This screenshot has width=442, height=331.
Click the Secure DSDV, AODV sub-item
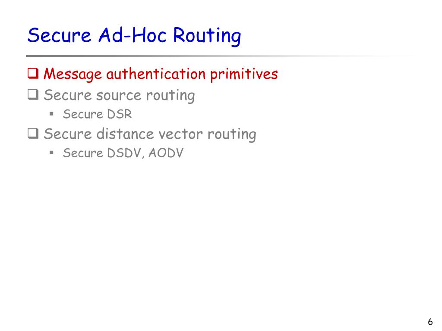(x=123, y=153)
